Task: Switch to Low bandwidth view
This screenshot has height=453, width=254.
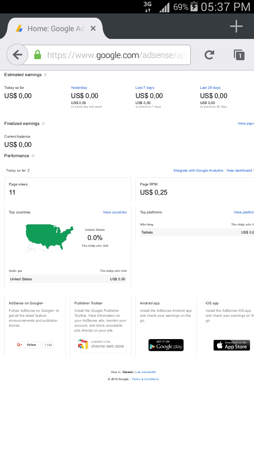Action: coord(145,372)
